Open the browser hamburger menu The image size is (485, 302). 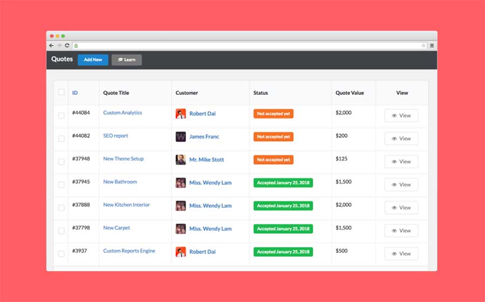(x=432, y=45)
